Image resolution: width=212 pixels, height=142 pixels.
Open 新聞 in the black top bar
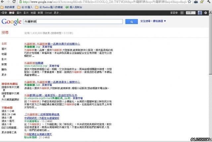coord(40,13)
